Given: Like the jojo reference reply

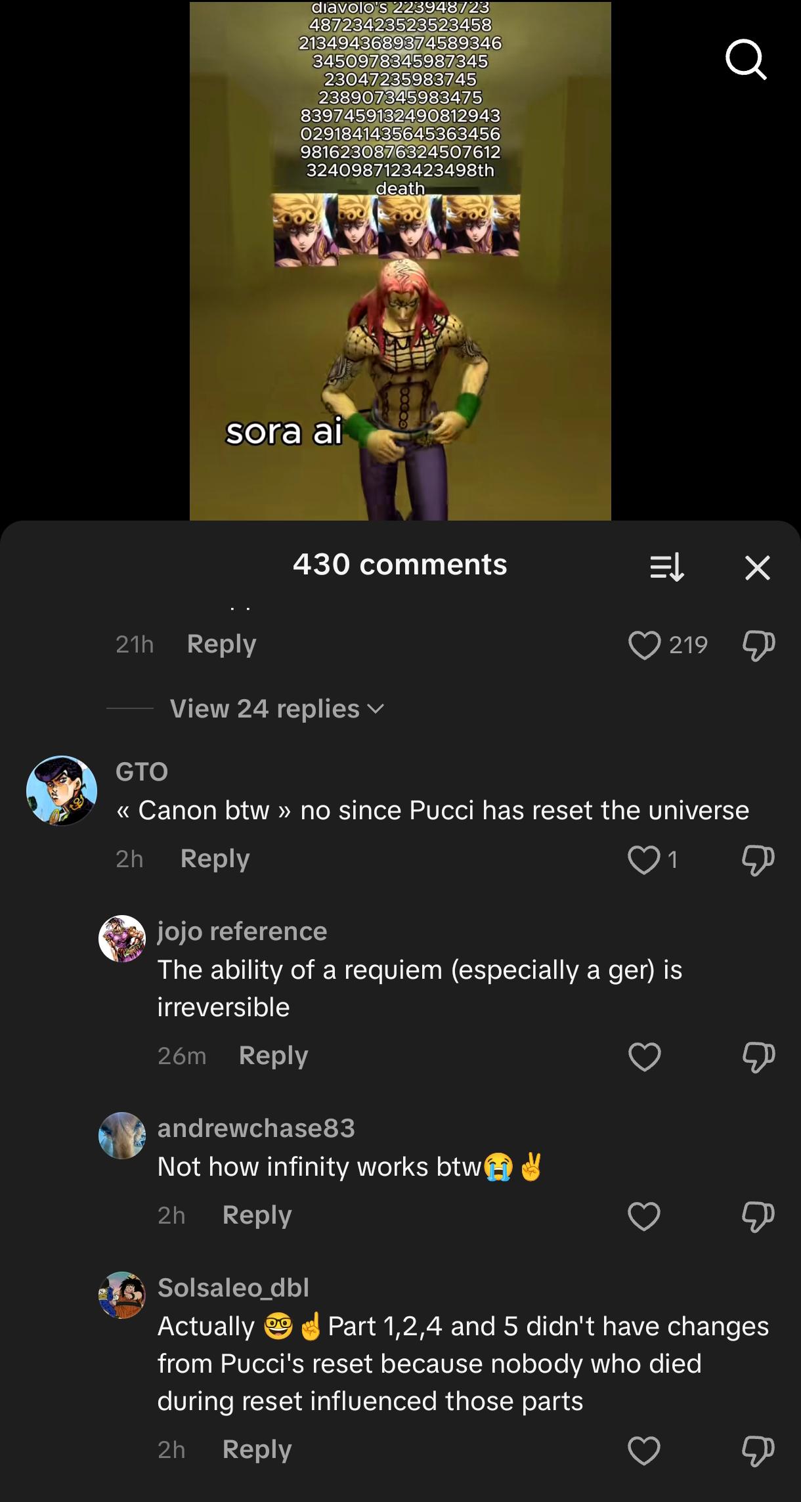Looking at the screenshot, I should 644,1056.
